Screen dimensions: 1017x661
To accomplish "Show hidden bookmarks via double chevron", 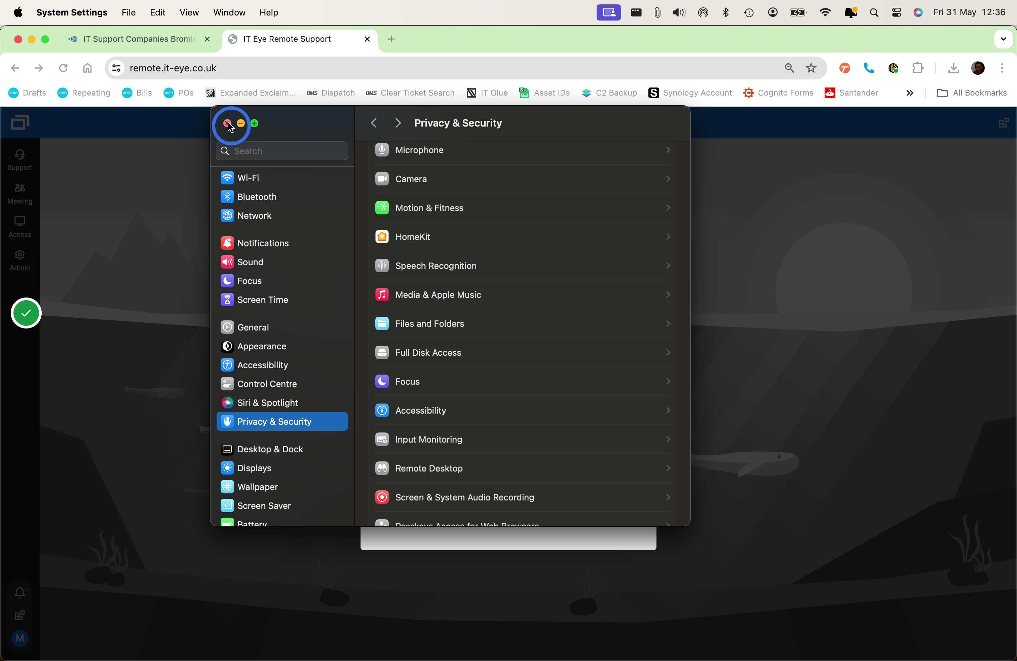I will (x=910, y=93).
